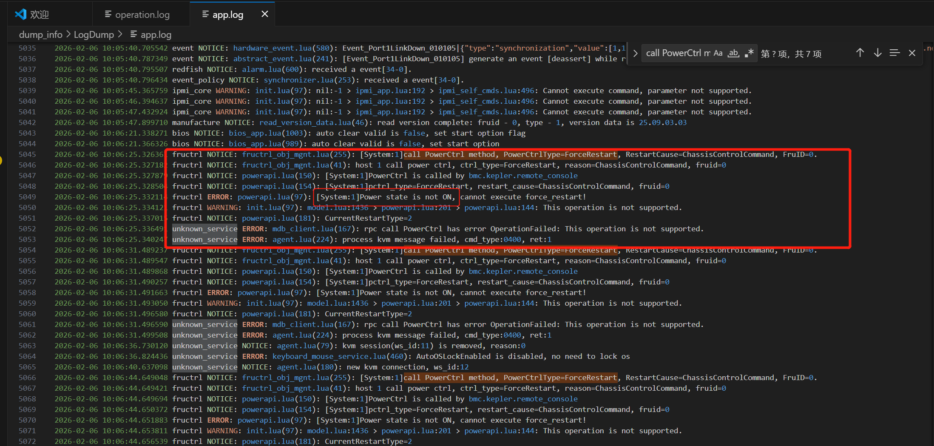Close the app.log tab

click(x=264, y=14)
